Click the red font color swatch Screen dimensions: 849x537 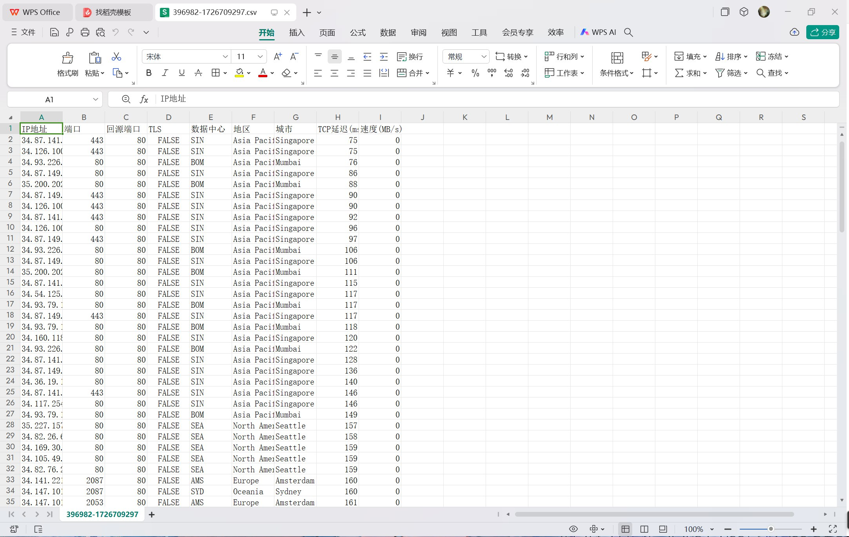(x=263, y=73)
